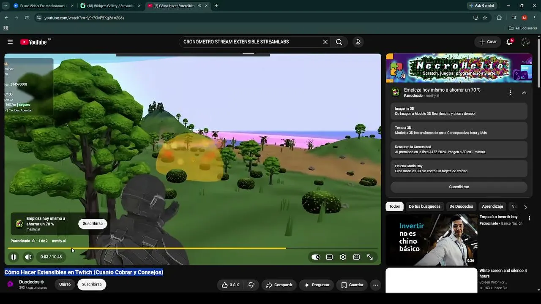Join the channel with Unirse

tap(65, 285)
